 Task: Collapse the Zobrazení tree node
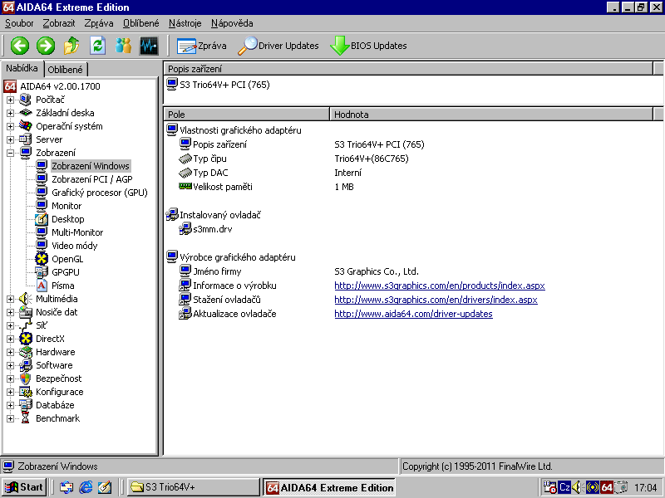click(x=11, y=153)
